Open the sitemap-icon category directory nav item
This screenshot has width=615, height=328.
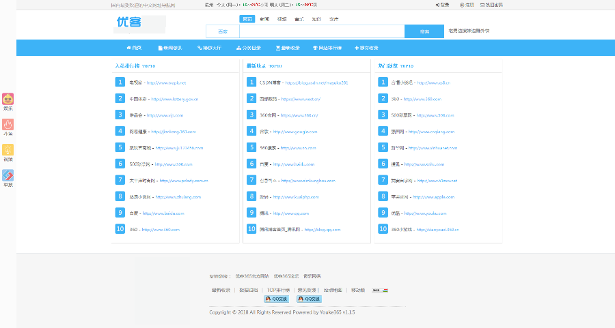[x=248, y=48]
